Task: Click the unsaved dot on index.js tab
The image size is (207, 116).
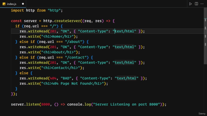Action: click(x=23, y=4)
